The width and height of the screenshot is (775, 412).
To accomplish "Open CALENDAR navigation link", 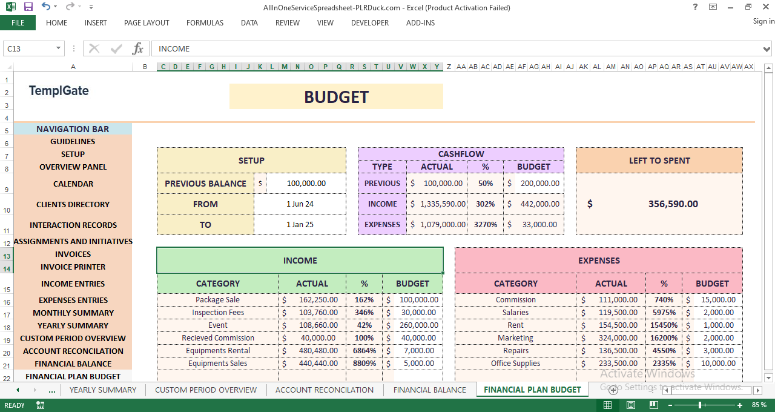I will point(73,184).
